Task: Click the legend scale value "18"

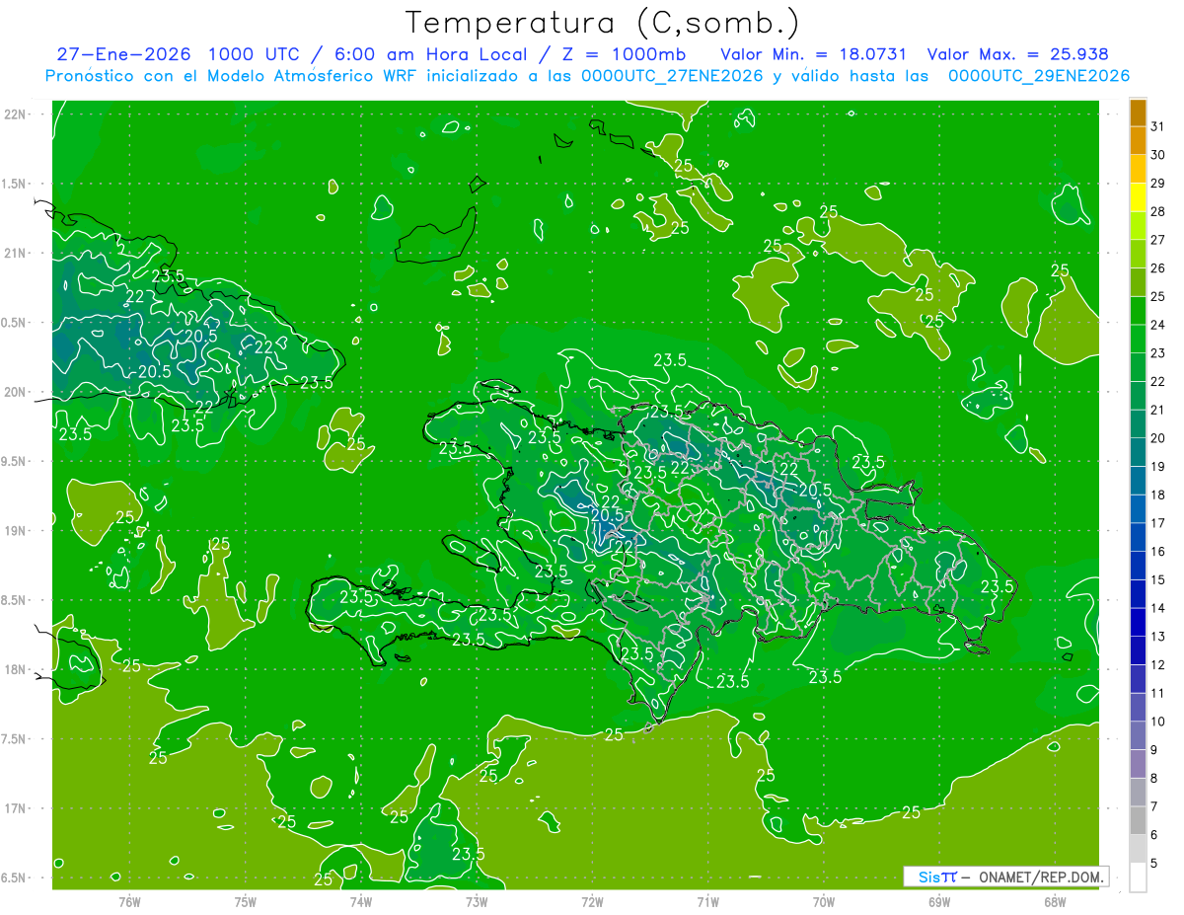Action: point(1157,494)
